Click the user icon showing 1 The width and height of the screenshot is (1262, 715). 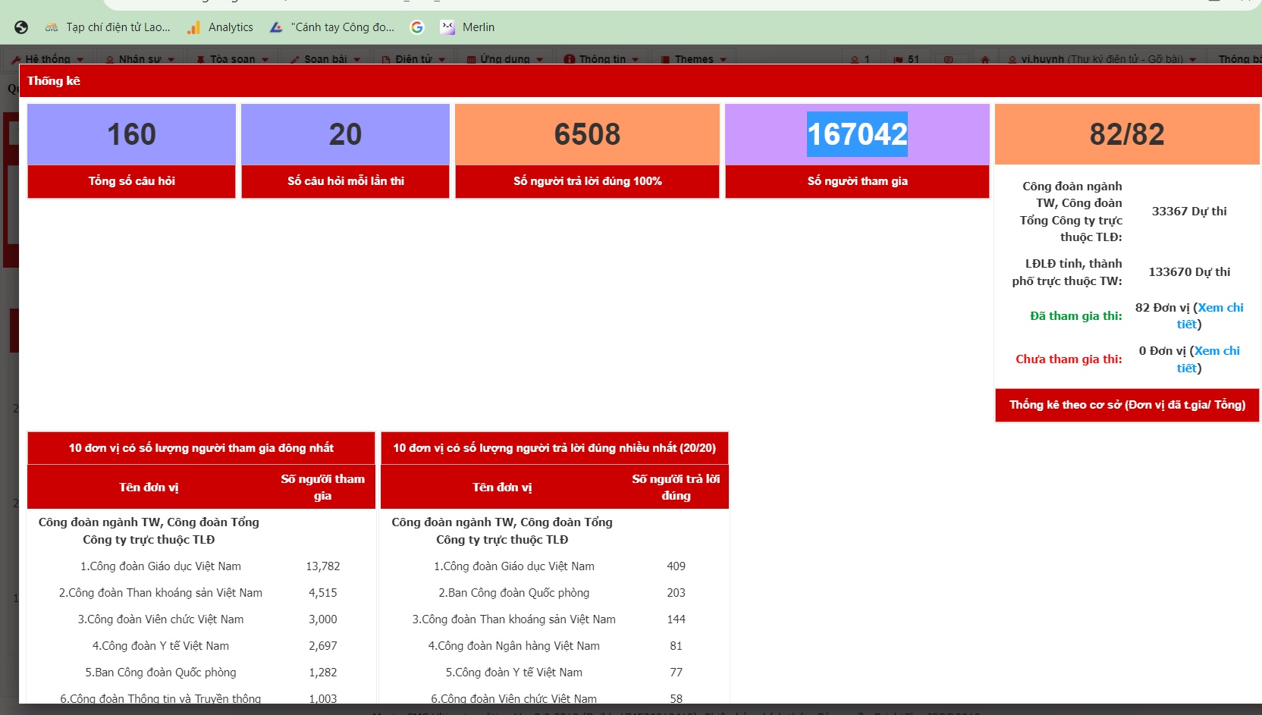[860, 59]
